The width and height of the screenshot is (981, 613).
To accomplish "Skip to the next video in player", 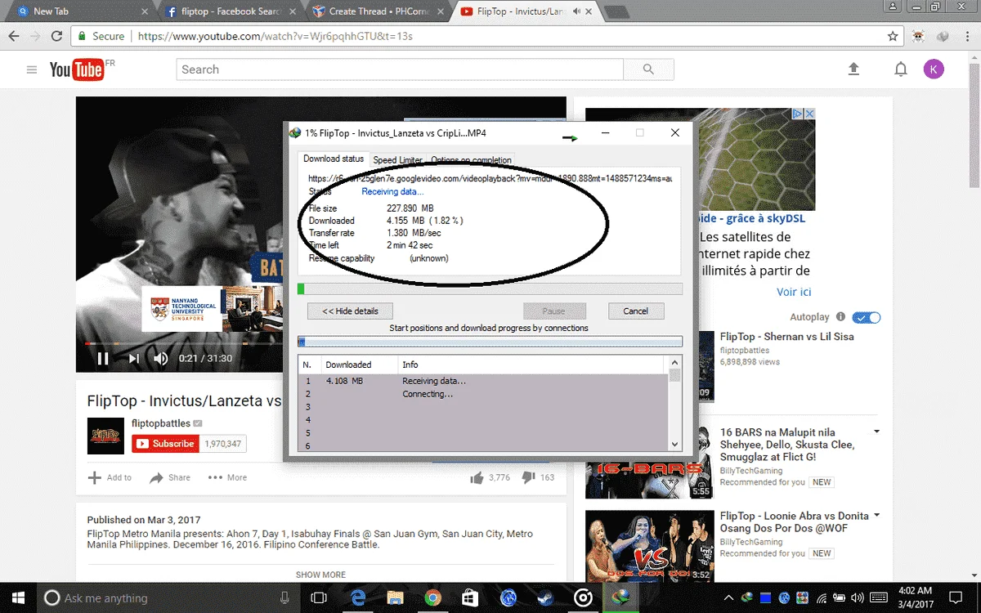I will click(133, 358).
